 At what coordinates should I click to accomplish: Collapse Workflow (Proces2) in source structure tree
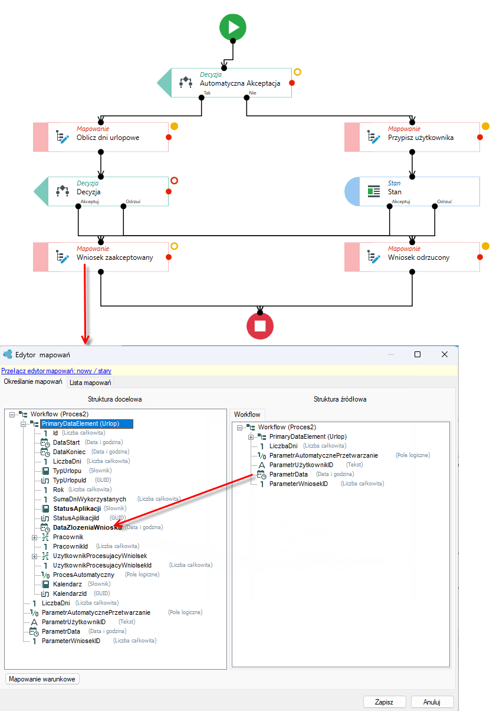point(240,427)
